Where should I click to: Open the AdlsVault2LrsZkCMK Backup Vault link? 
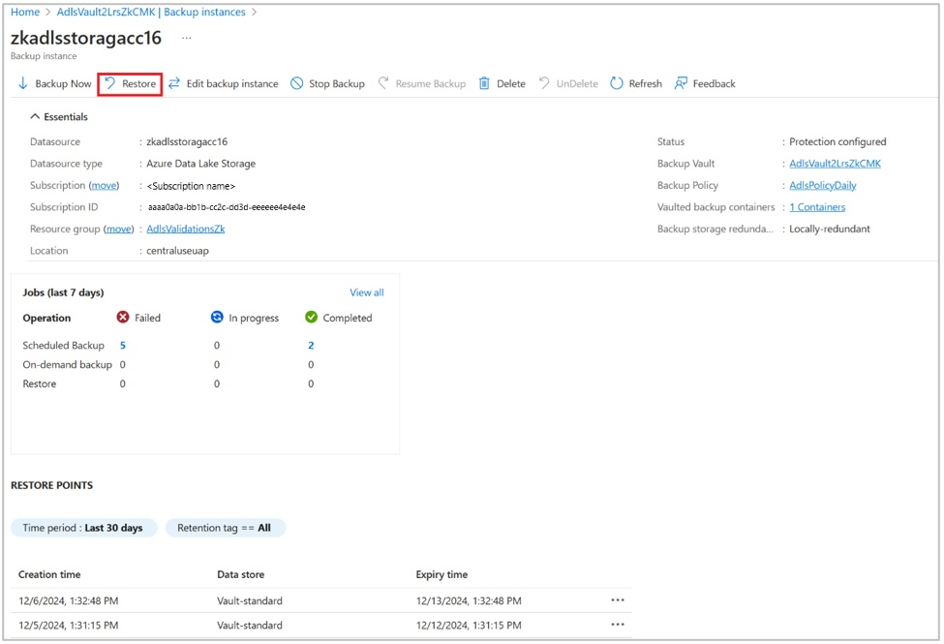click(x=835, y=164)
